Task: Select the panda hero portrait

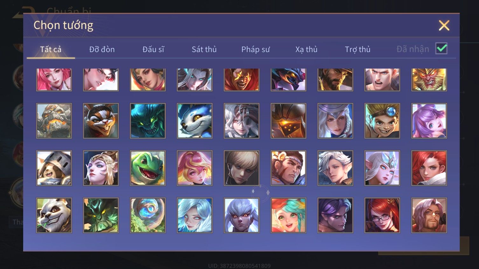Action: point(54,215)
